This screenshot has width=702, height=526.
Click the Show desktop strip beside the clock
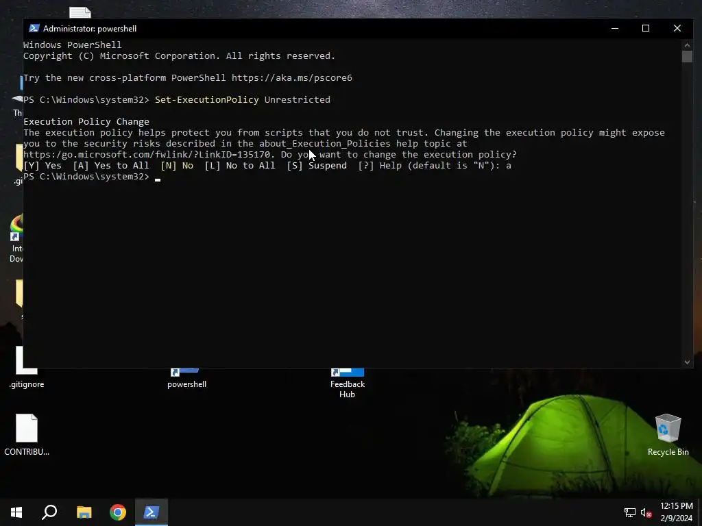pos(700,512)
